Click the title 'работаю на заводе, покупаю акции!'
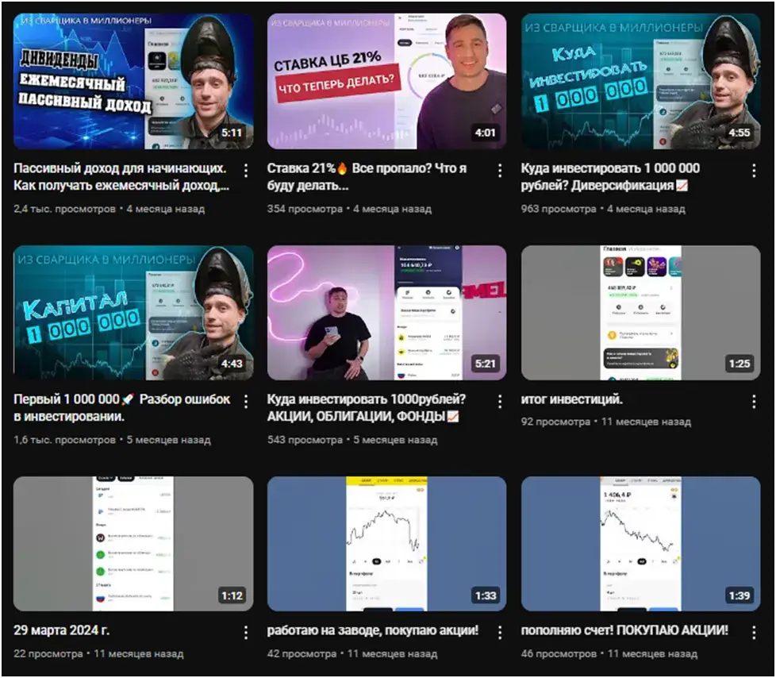Image resolution: width=776 pixels, height=678 pixels. 373,630
